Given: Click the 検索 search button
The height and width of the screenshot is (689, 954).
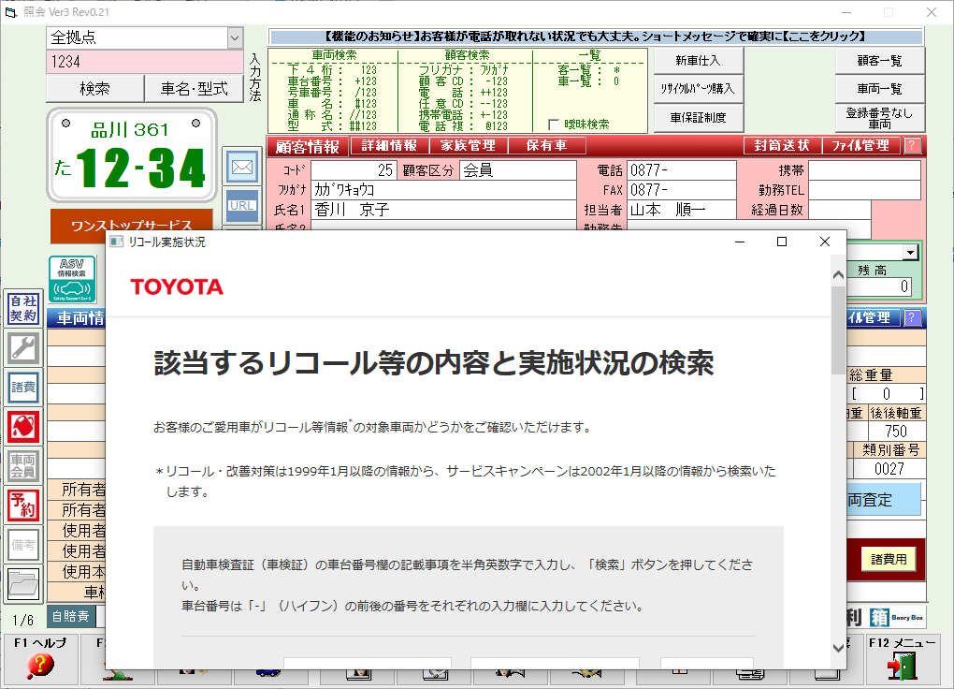Looking at the screenshot, I should click(x=94, y=89).
